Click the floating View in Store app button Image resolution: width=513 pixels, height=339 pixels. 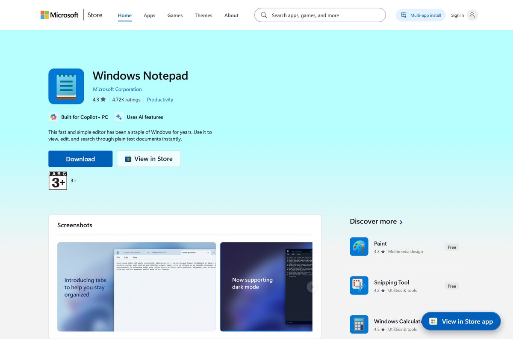(x=461, y=321)
